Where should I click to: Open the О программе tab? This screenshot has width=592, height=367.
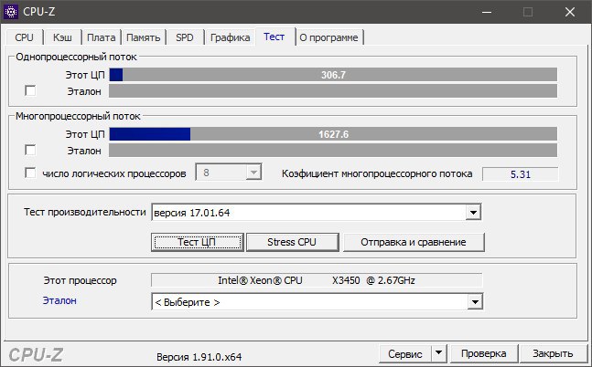pyautogui.click(x=328, y=37)
